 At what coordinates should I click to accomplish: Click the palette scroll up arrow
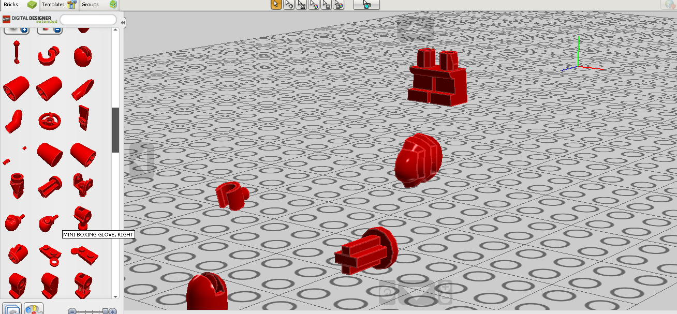(x=115, y=30)
